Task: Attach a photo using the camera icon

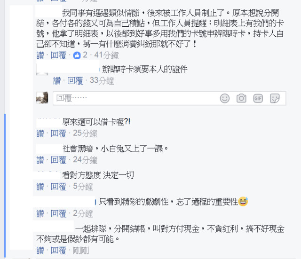Action: 241,98
